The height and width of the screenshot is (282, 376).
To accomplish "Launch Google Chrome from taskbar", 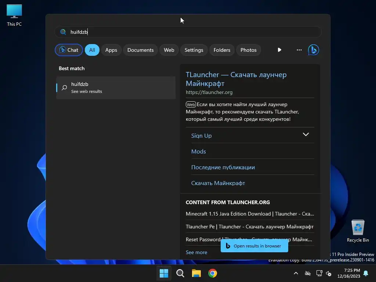I will [213, 273].
